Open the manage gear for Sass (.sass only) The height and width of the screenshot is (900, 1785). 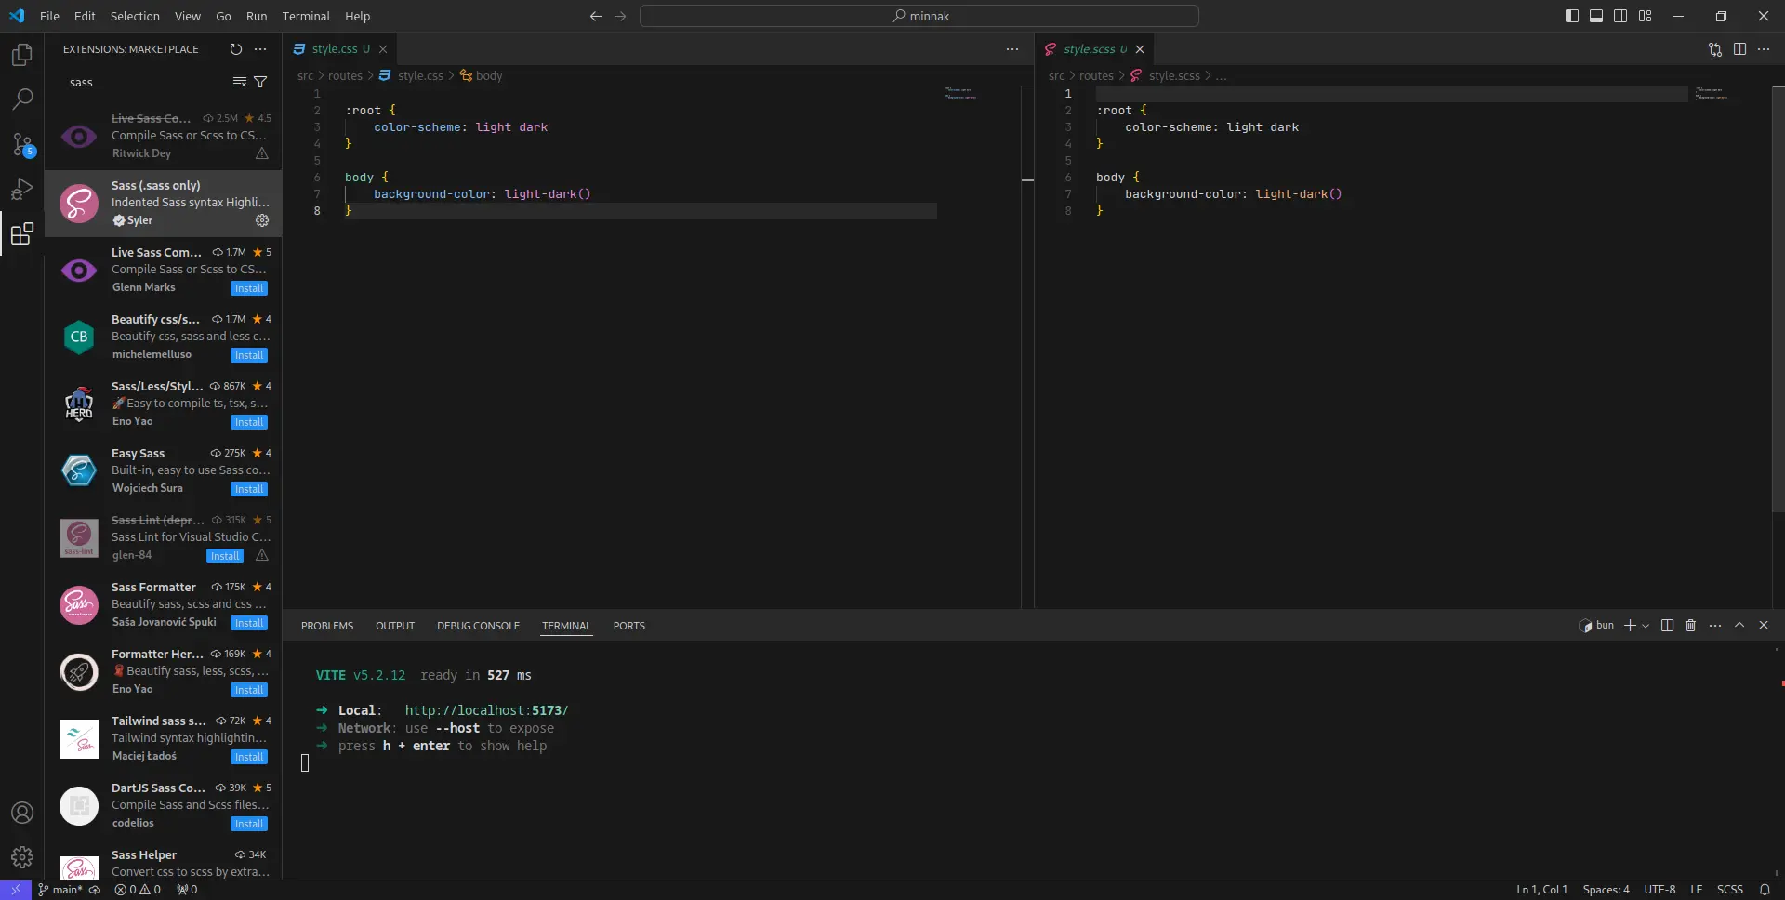tap(262, 220)
